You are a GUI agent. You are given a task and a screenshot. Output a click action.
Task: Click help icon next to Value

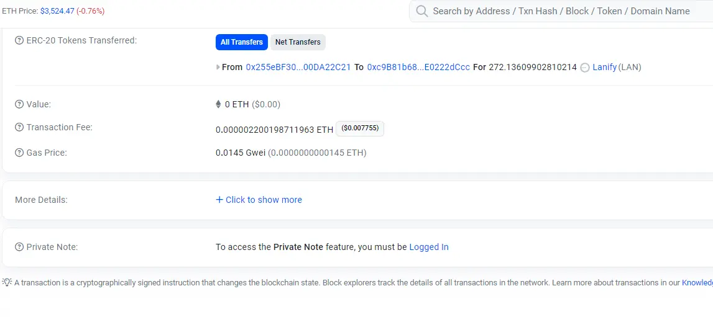tap(19, 104)
